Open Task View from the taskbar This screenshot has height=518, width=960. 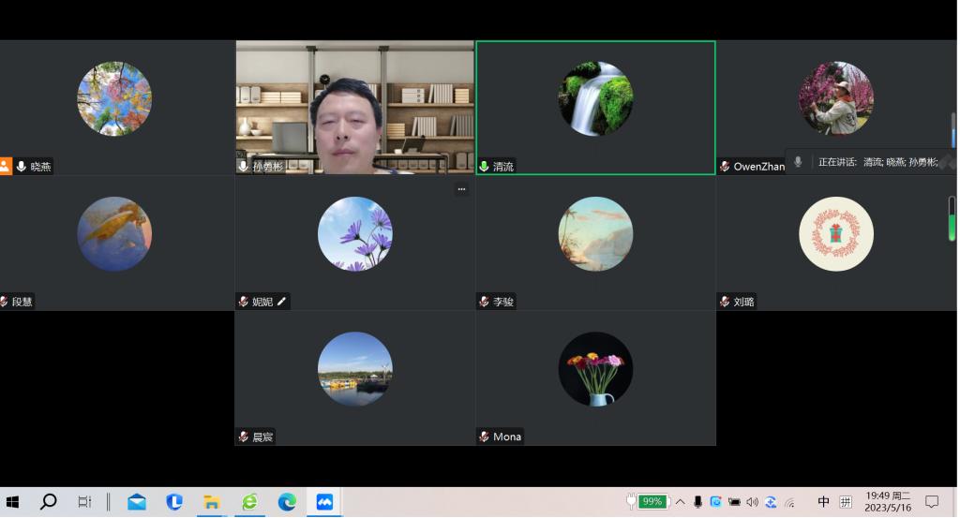(84, 502)
